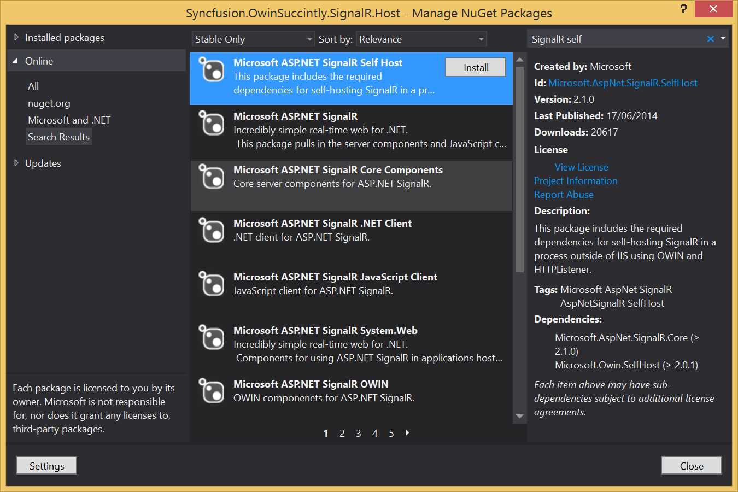Open the Settings button

pyautogui.click(x=46, y=466)
